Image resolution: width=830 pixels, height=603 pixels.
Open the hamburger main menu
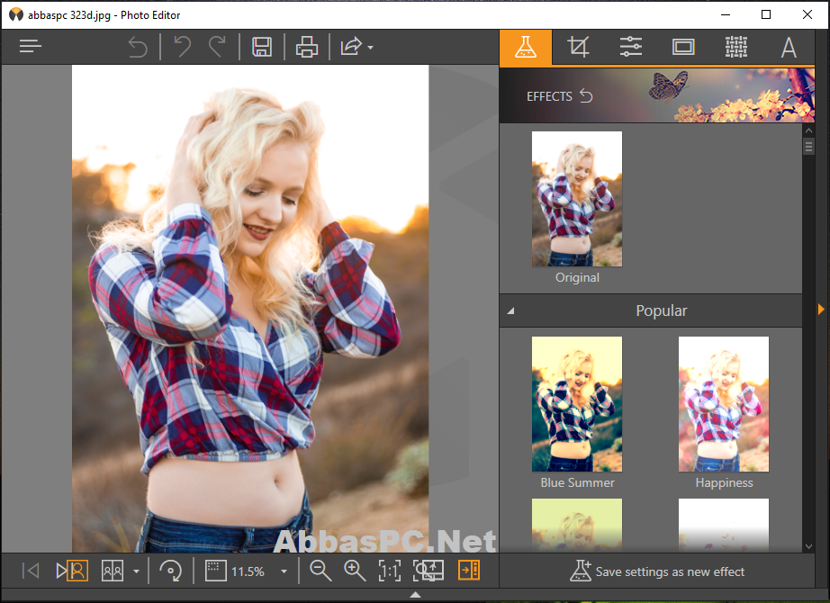pyautogui.click(x=31, y=47)
